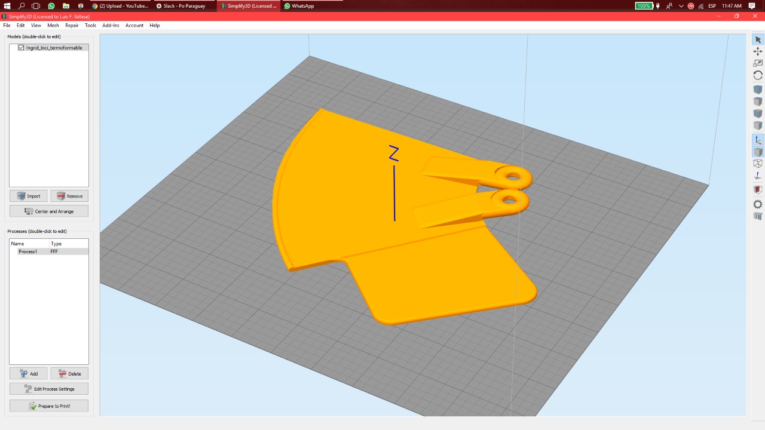Switch to the WhatsApp taskbar window
The width and height of the screenshot is (765, 430).
[313, 6]
